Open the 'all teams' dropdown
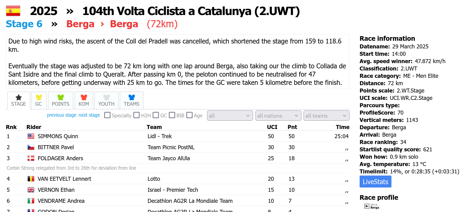Image resolution: width=476 pixels, height=212 pixels. (x=327, y=115)
